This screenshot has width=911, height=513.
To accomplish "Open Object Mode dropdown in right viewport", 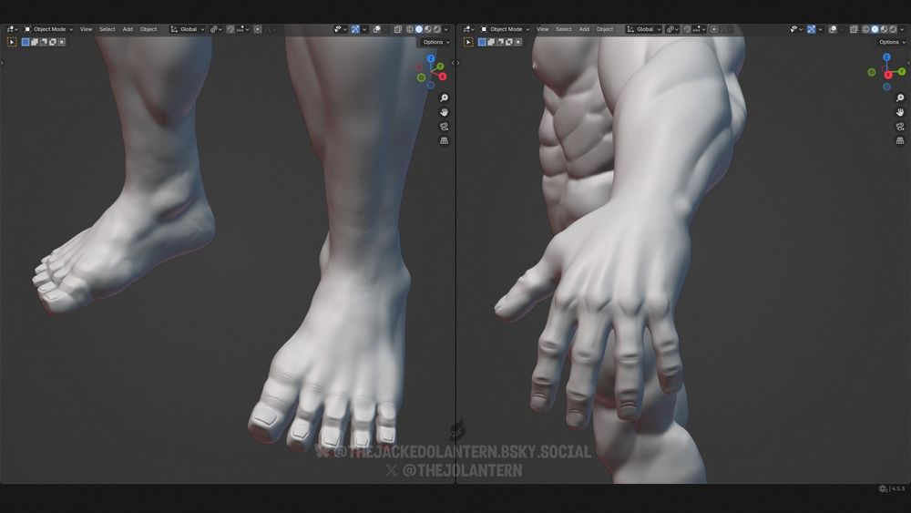I will pyautogui.click(x=505, y=29).
